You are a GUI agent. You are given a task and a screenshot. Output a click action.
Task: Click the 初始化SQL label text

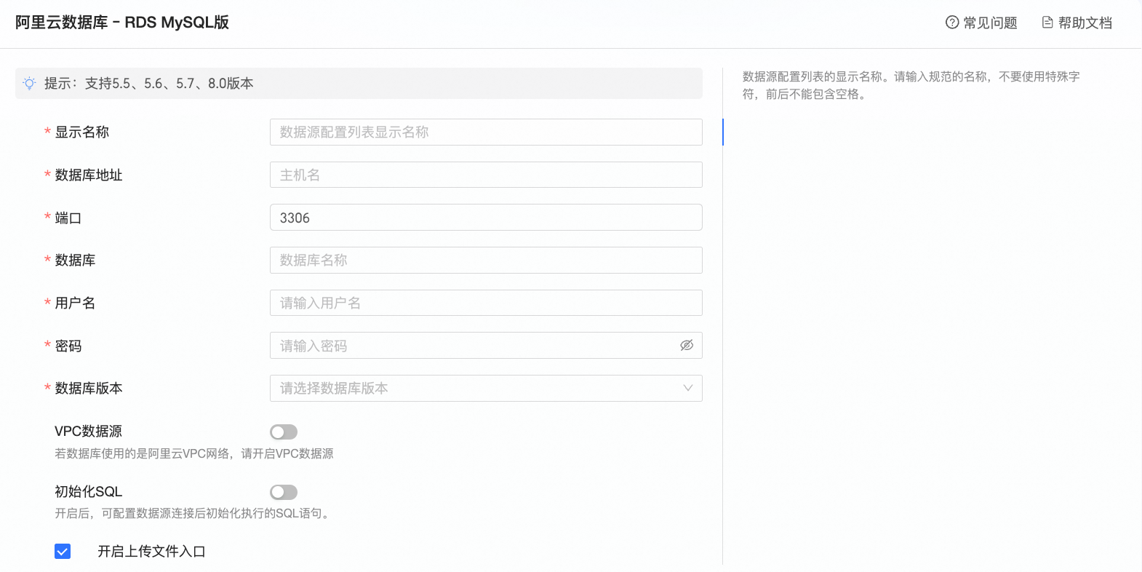tap(89, 492)
